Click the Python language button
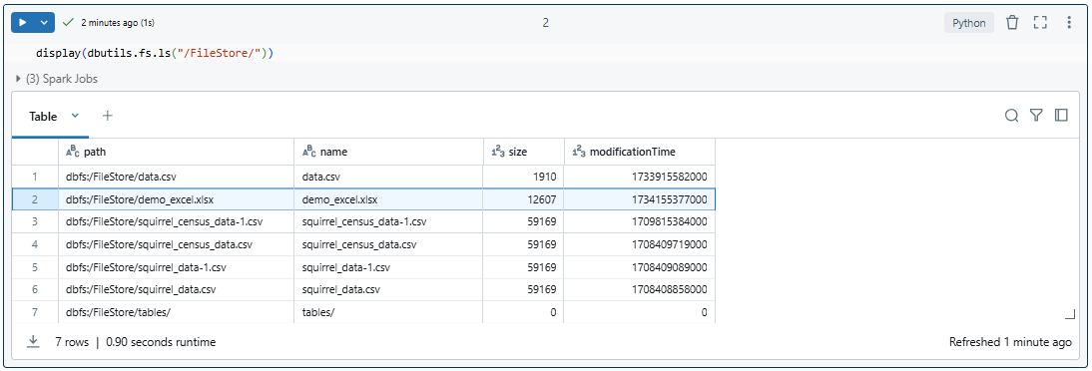 coord(969,23)
